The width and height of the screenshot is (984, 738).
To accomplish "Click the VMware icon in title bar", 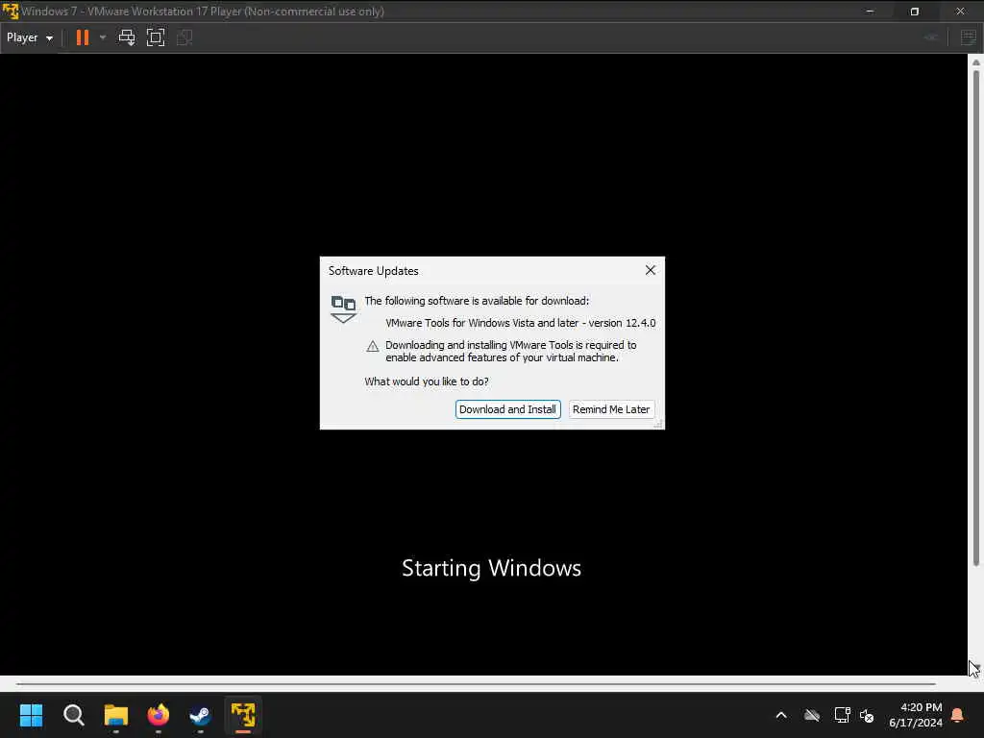I will 10,11.
